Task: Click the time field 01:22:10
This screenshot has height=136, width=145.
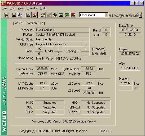Action: click(130, 35)
